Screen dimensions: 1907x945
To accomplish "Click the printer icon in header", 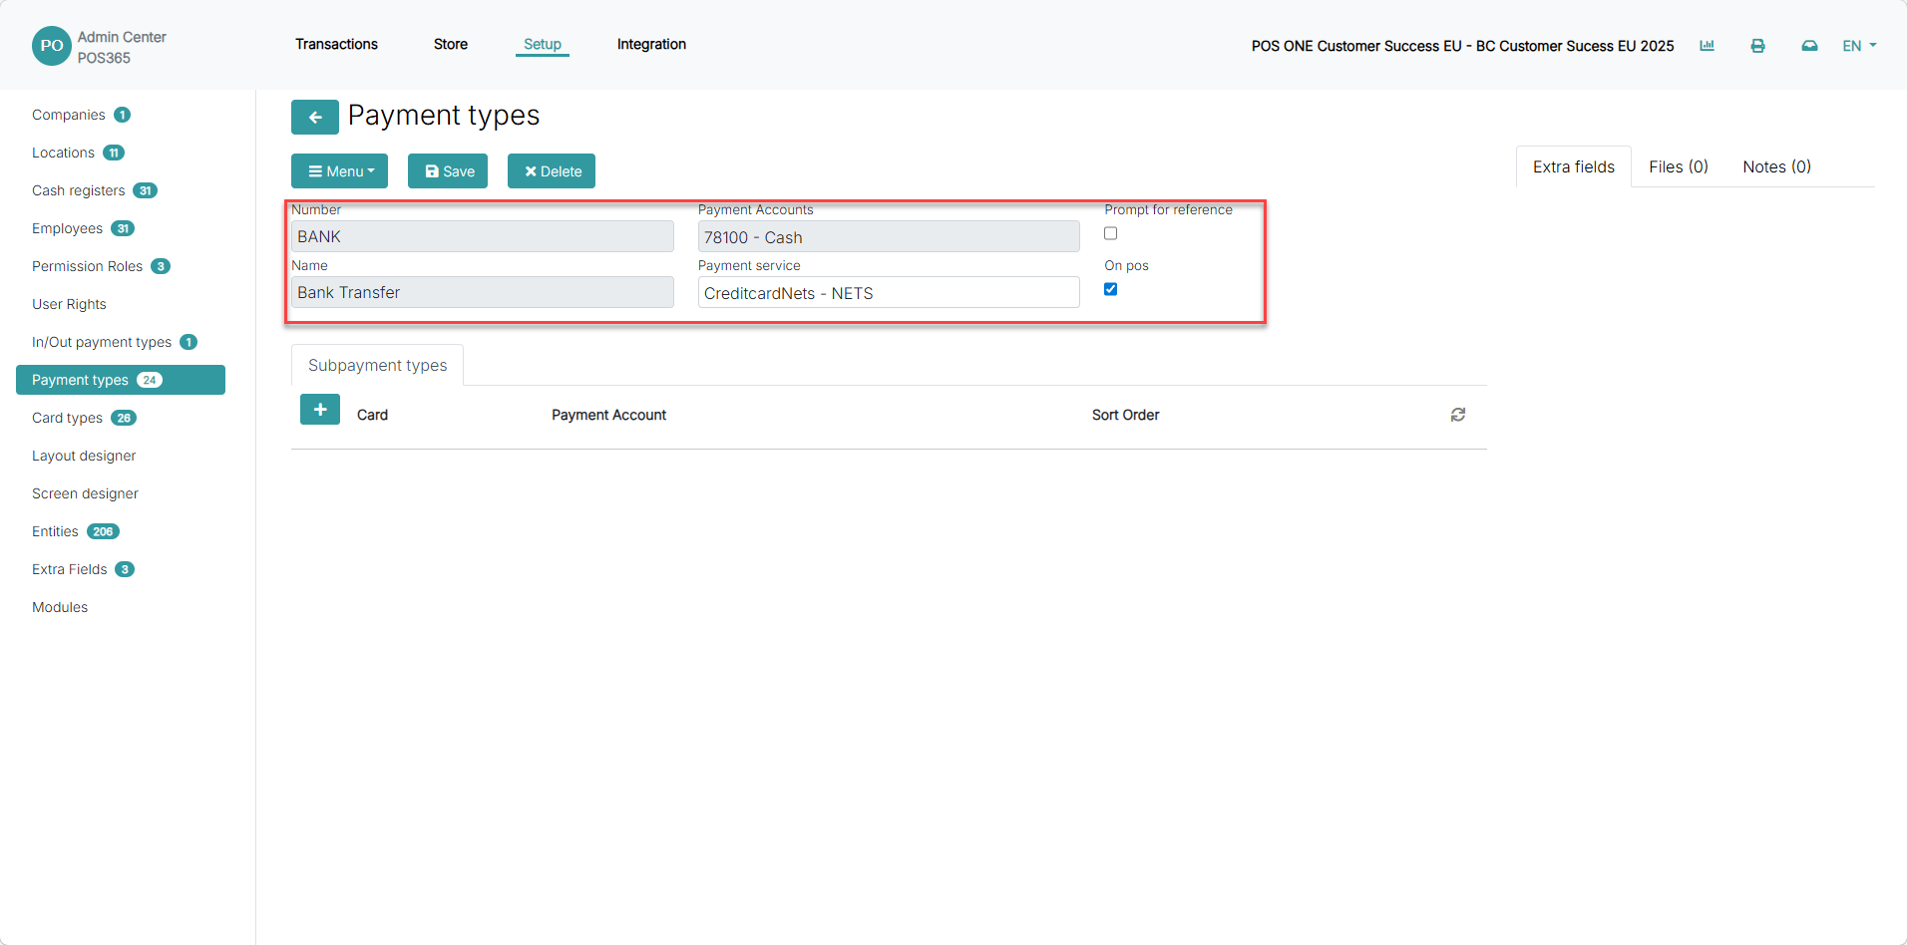I will tap(1757, 46).
